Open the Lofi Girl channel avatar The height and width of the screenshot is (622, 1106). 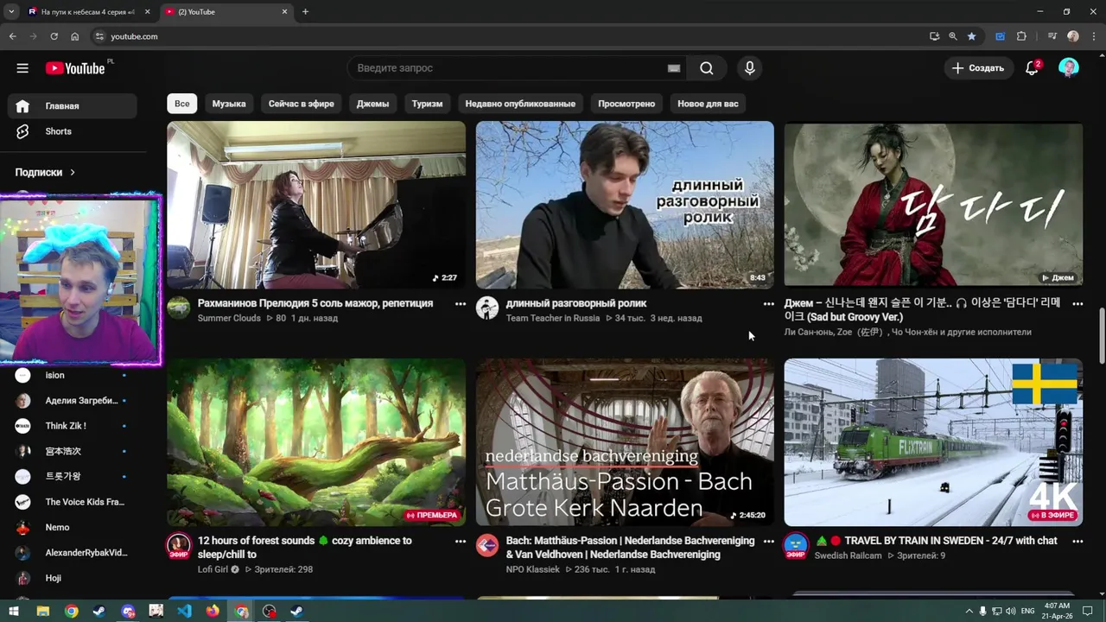(179, 546)
